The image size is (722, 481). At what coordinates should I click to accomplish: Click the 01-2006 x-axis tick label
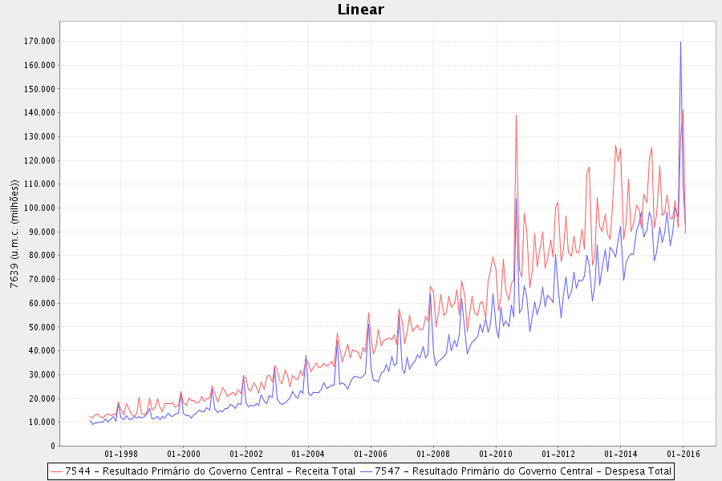point(371,454)
